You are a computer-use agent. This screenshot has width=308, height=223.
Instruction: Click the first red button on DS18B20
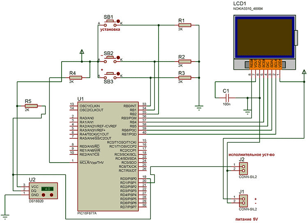click(44, 195)
